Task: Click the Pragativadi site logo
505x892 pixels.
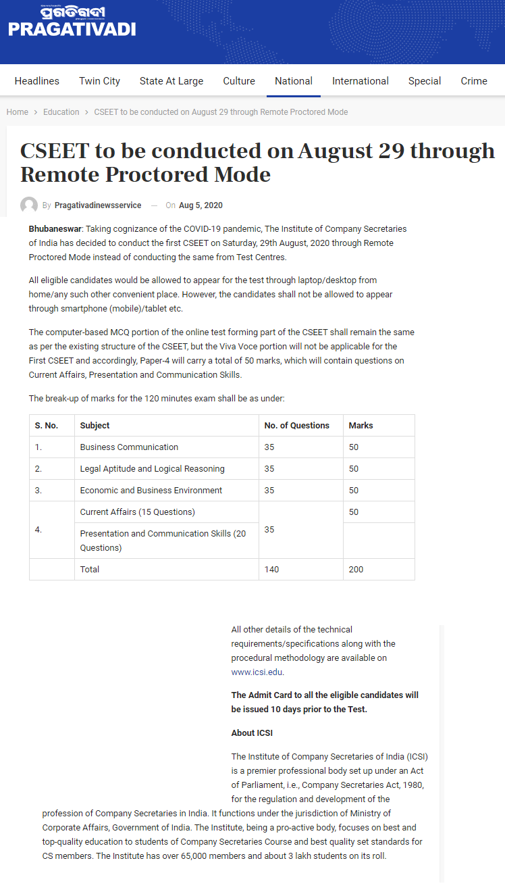Action: click(72, 21)
